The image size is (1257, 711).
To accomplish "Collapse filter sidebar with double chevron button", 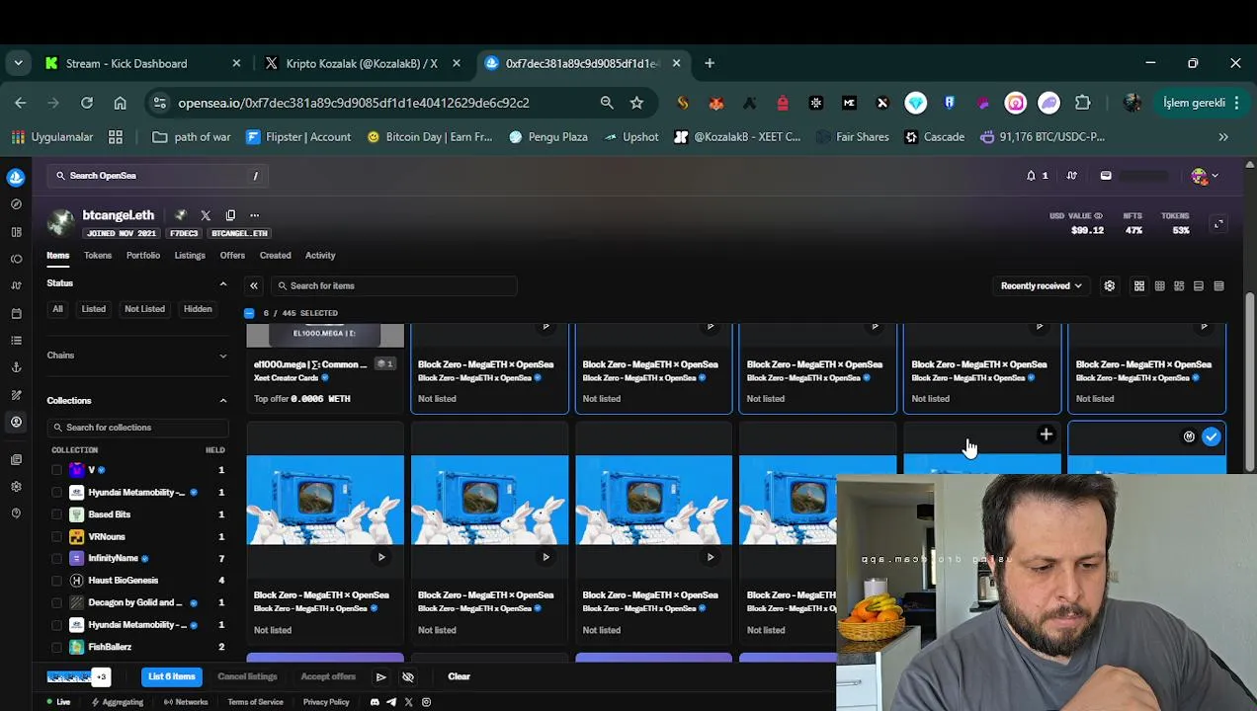I will click(254, 286).
